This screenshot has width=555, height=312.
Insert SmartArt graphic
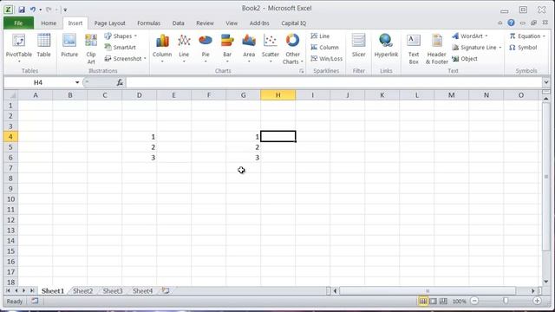point(121,48)
